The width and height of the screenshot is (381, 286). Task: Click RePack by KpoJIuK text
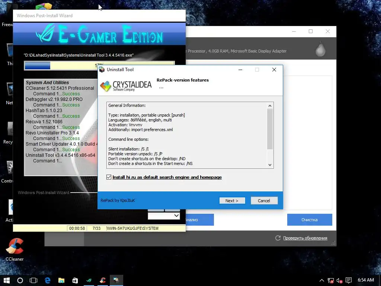[118, 200]
